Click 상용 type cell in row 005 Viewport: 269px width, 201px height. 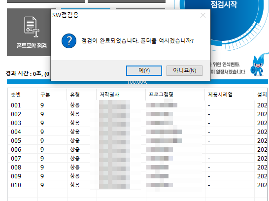click(75, 141)
